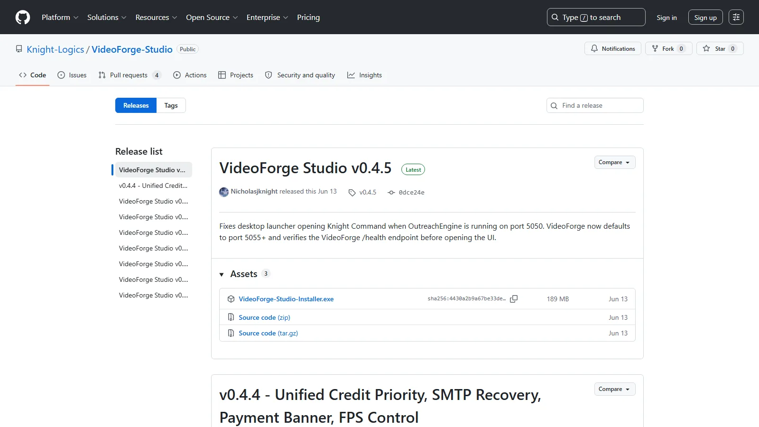Switch to the Code tab
The height and width of the screenshot is (427, 759).
(32, 75)
